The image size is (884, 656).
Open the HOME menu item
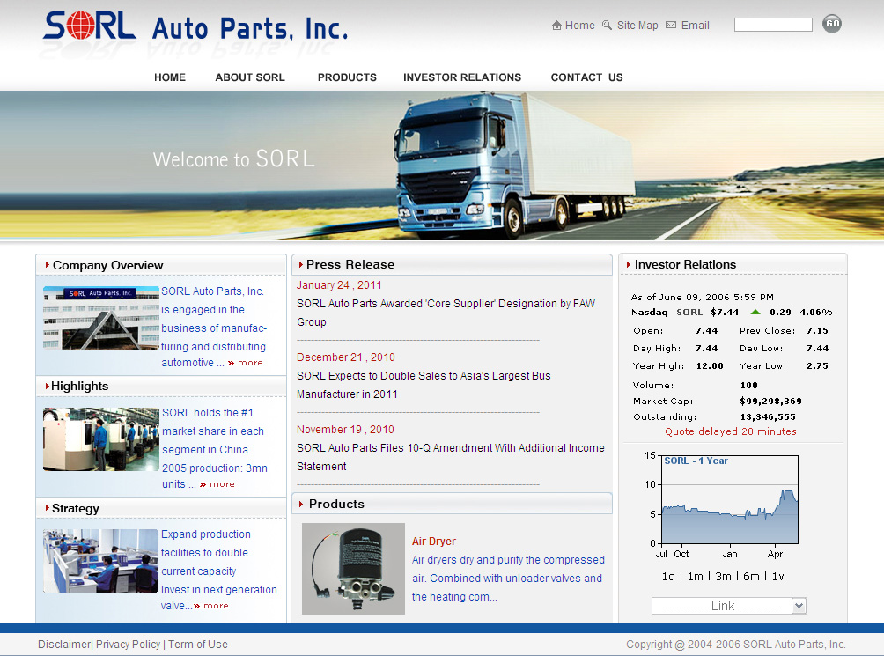(x=170, y=77)
